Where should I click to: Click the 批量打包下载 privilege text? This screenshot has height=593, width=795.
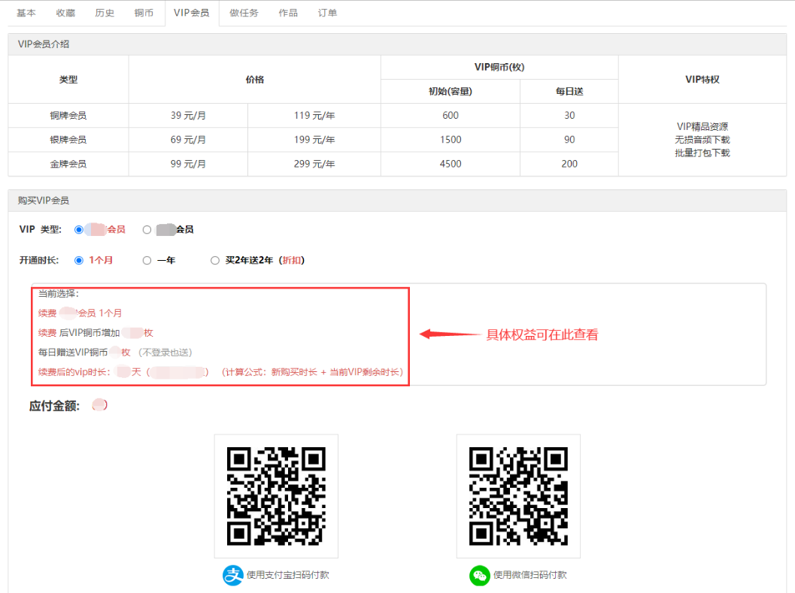coord(702,153)
